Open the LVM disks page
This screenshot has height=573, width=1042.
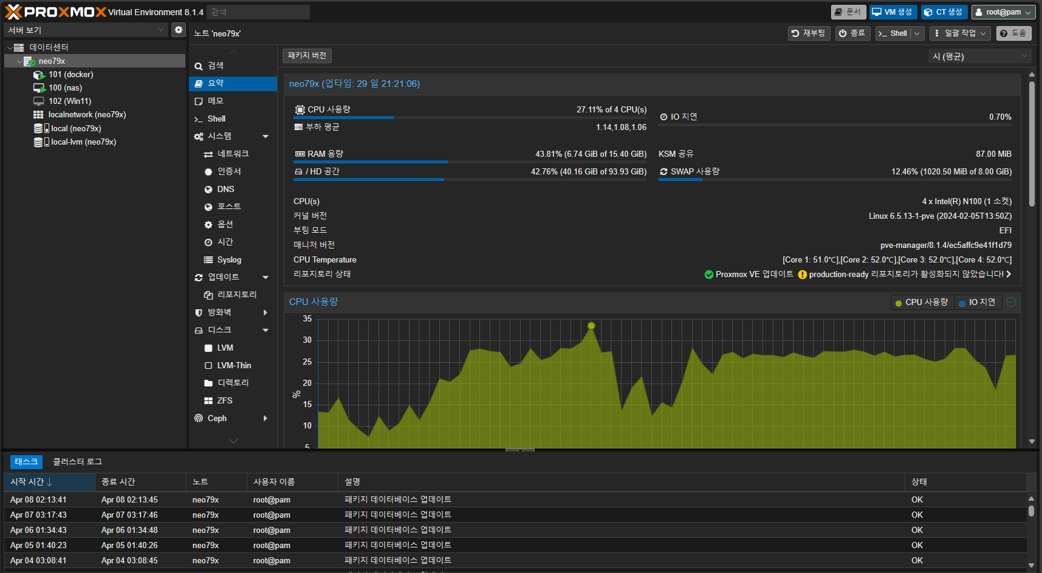(233, 348)
